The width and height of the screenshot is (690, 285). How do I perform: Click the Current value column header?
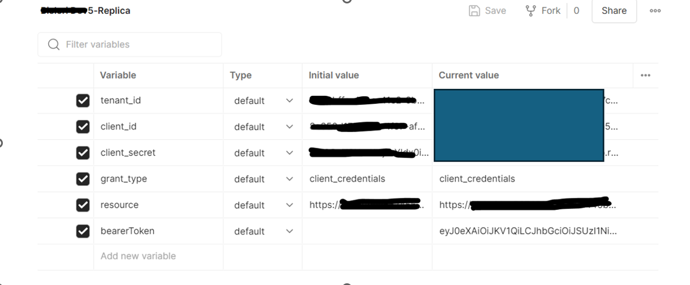tap(468, 75)
